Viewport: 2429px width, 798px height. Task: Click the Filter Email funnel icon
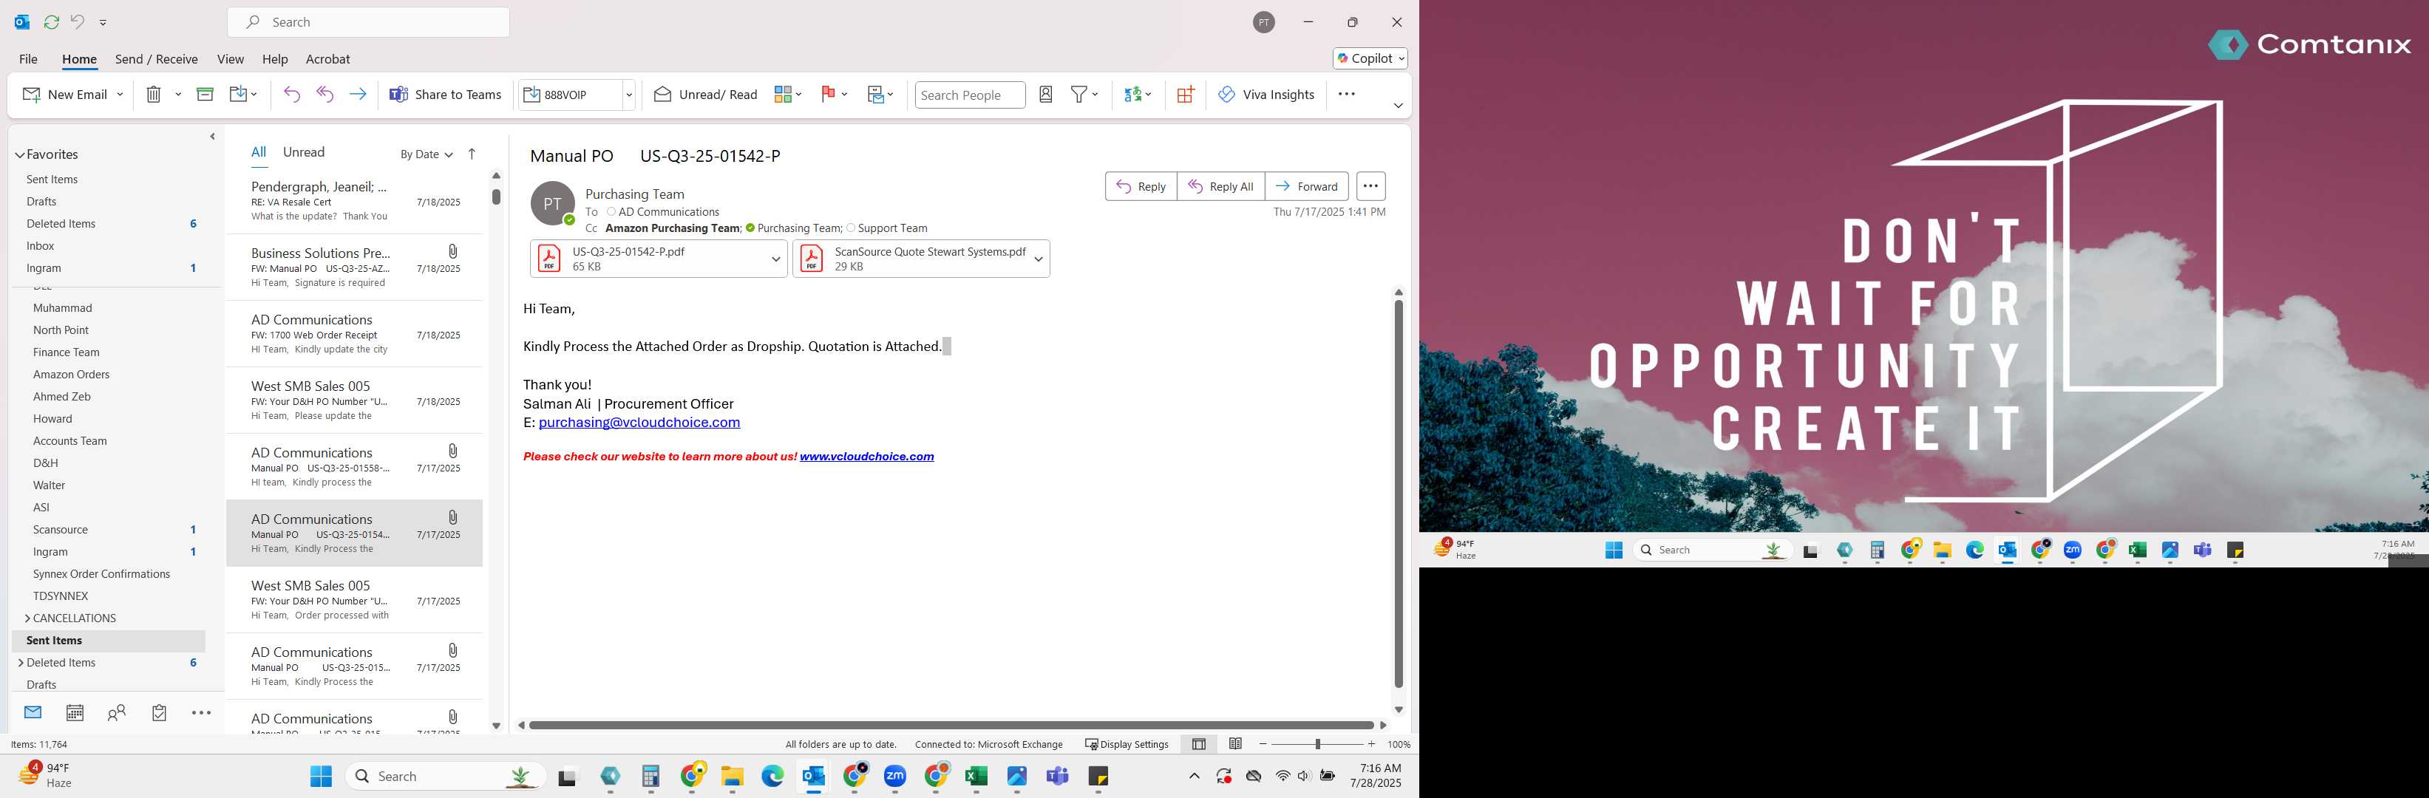coord(1078,95)
